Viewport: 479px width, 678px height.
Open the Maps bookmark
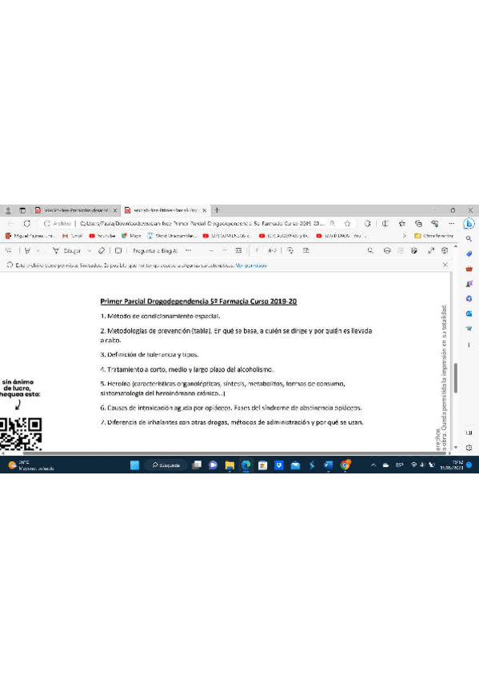tap(131, 236)
